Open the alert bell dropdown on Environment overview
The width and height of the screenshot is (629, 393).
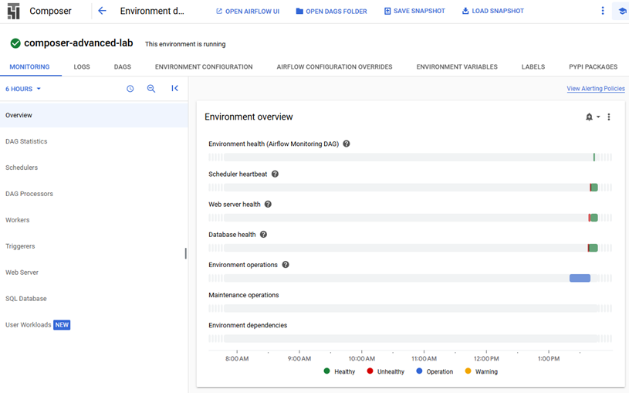tap(593, 117)
